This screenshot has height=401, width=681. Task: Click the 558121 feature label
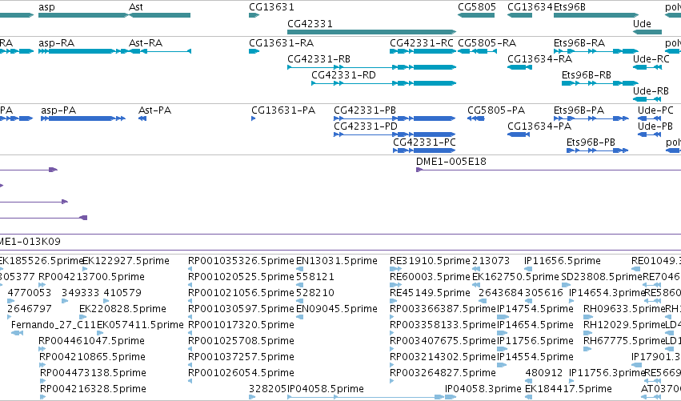click(314, 277)
